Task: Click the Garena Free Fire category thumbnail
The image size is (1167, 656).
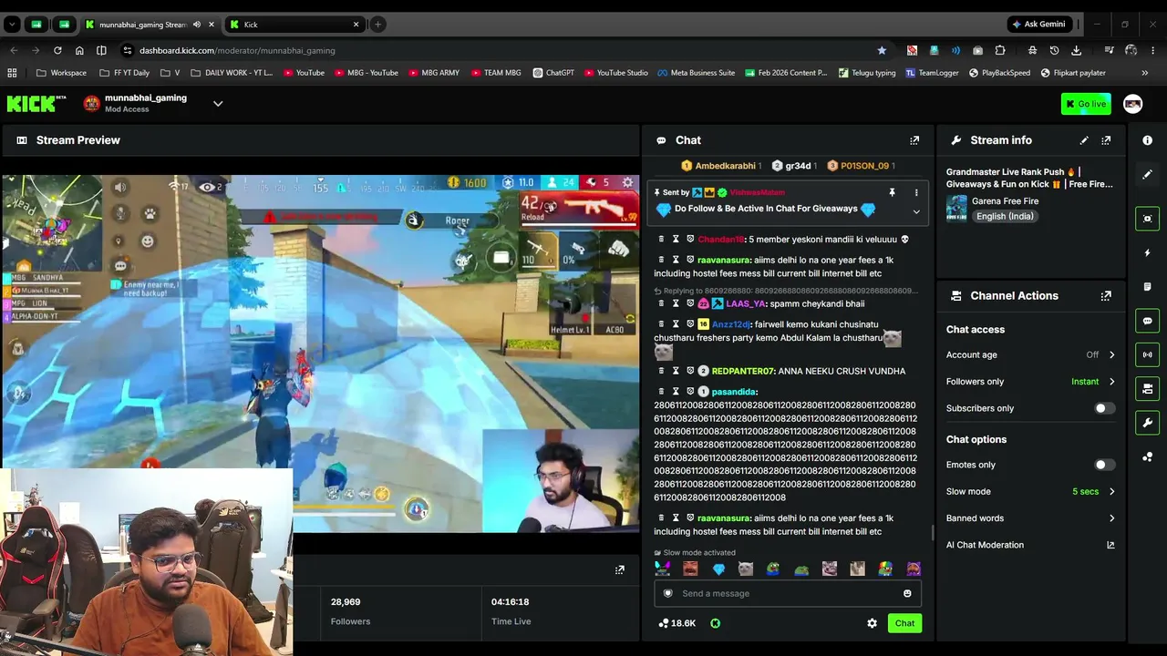Action: 956,209
